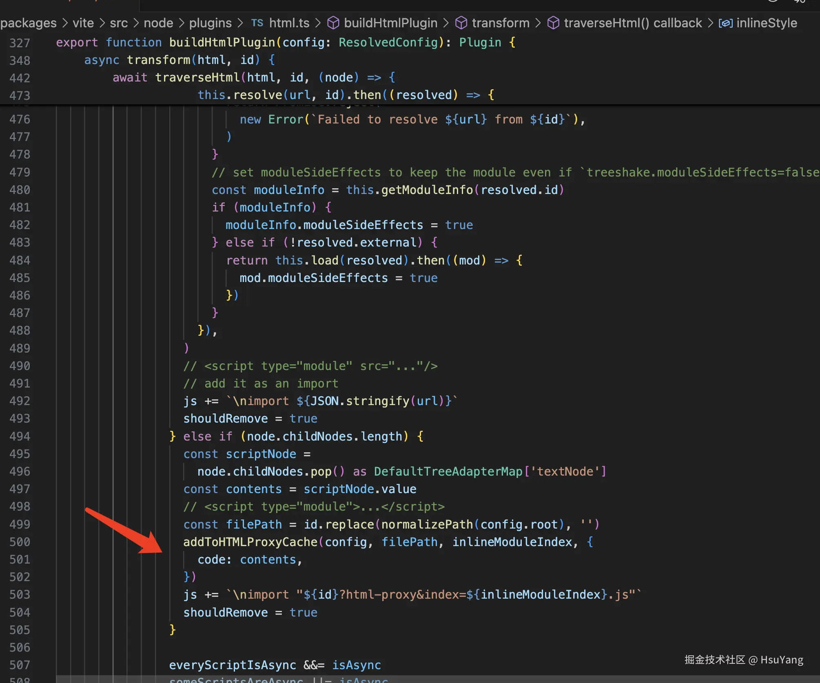
Task: Jump to sticky line 348 async transform
Action: pyautogui.click(x=158, y=60)
